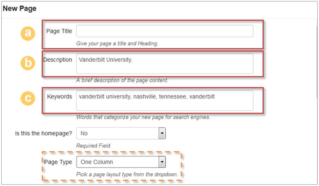Click the 'Pick a page layout type' hint
This screenshot has width=319, height=186.
coord(127,175)
